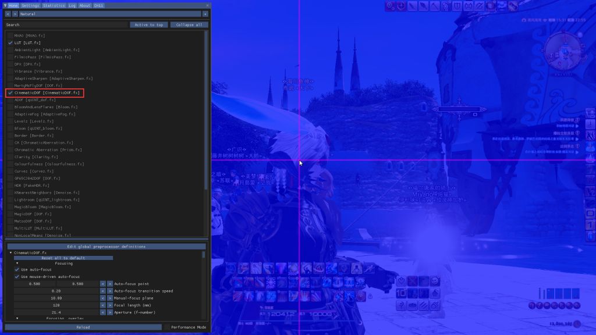Go to next preset using the right arrow icon
Image resolution: width=596 pixels, height=335 pixels.
(x=15, y=14)
